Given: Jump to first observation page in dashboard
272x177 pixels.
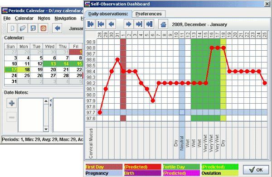Looking at the screenshot, I should coord(90,24).
